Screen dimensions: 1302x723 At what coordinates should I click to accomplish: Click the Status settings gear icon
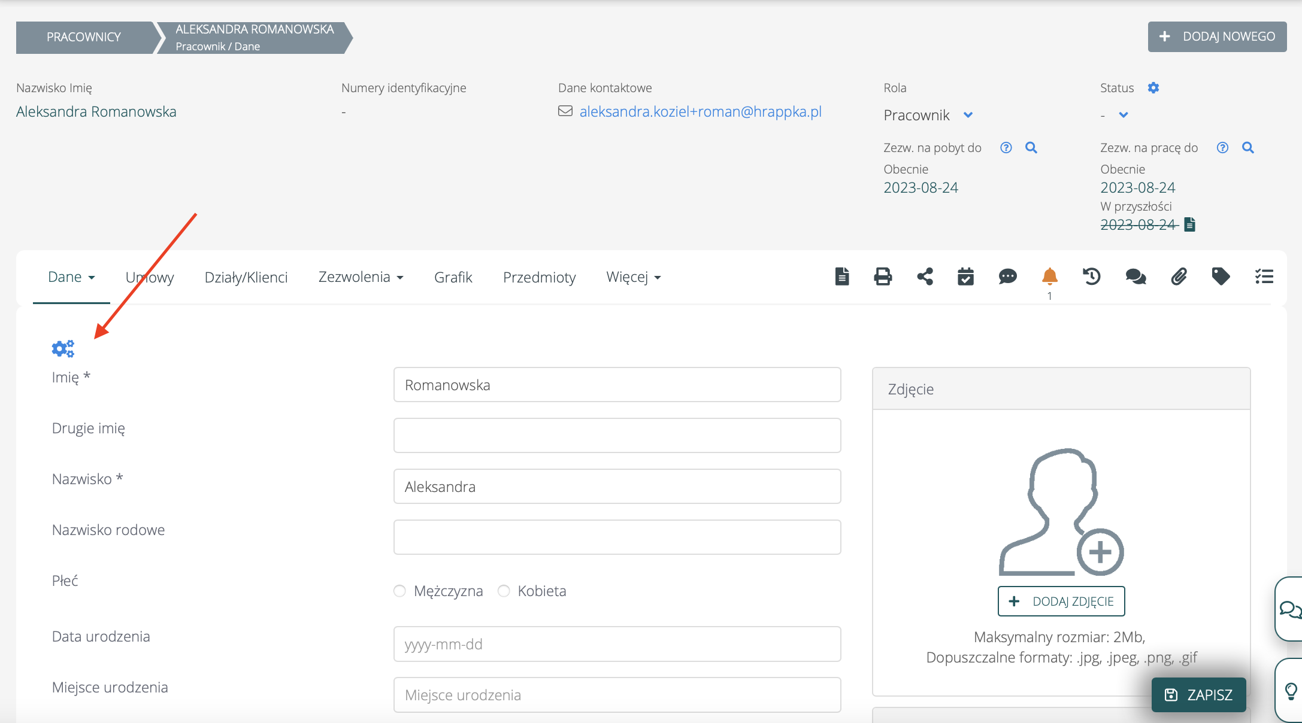click(1153, 88)
